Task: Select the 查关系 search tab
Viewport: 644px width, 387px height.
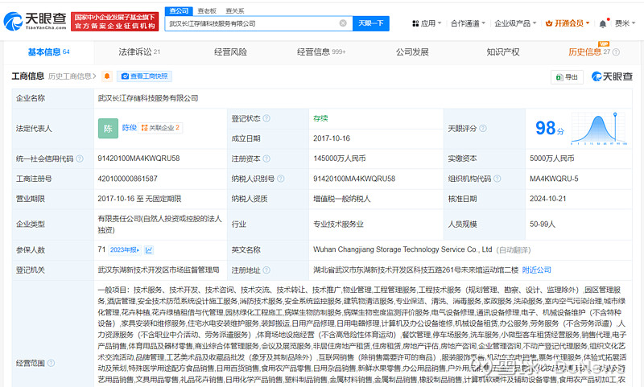Action: 234,11
